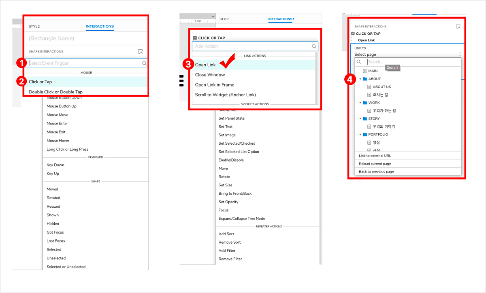Switch to the STYLE tab in left panel

[34, 27]
